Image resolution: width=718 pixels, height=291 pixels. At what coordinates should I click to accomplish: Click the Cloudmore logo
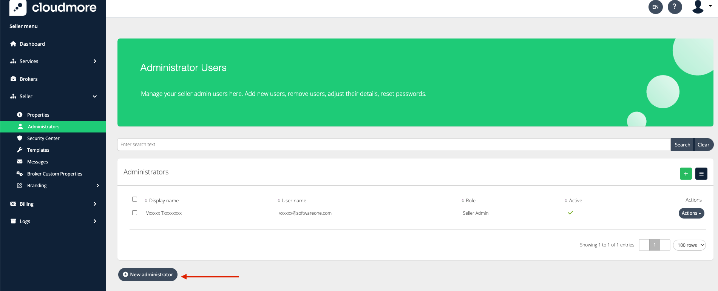(x=53, y=8)
